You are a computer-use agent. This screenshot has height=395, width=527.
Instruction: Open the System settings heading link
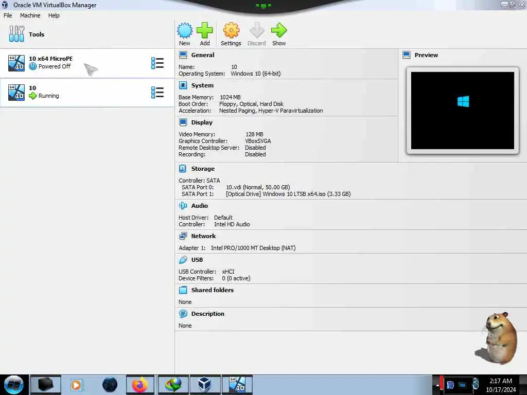tap(202, 85)
